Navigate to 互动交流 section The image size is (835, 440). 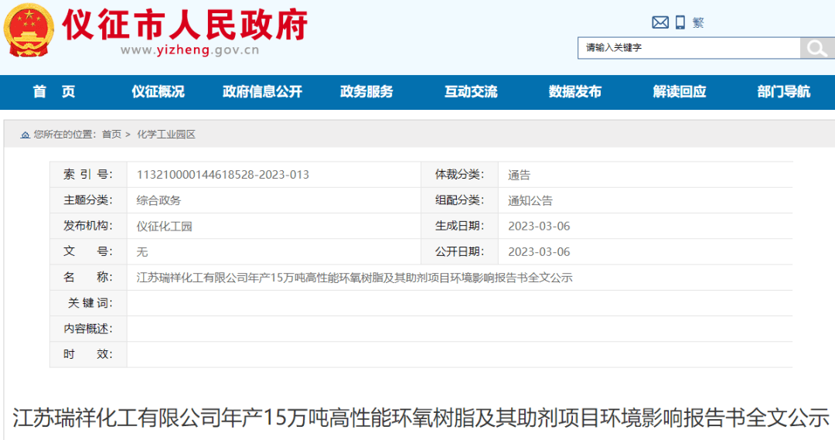coord(471,91)
